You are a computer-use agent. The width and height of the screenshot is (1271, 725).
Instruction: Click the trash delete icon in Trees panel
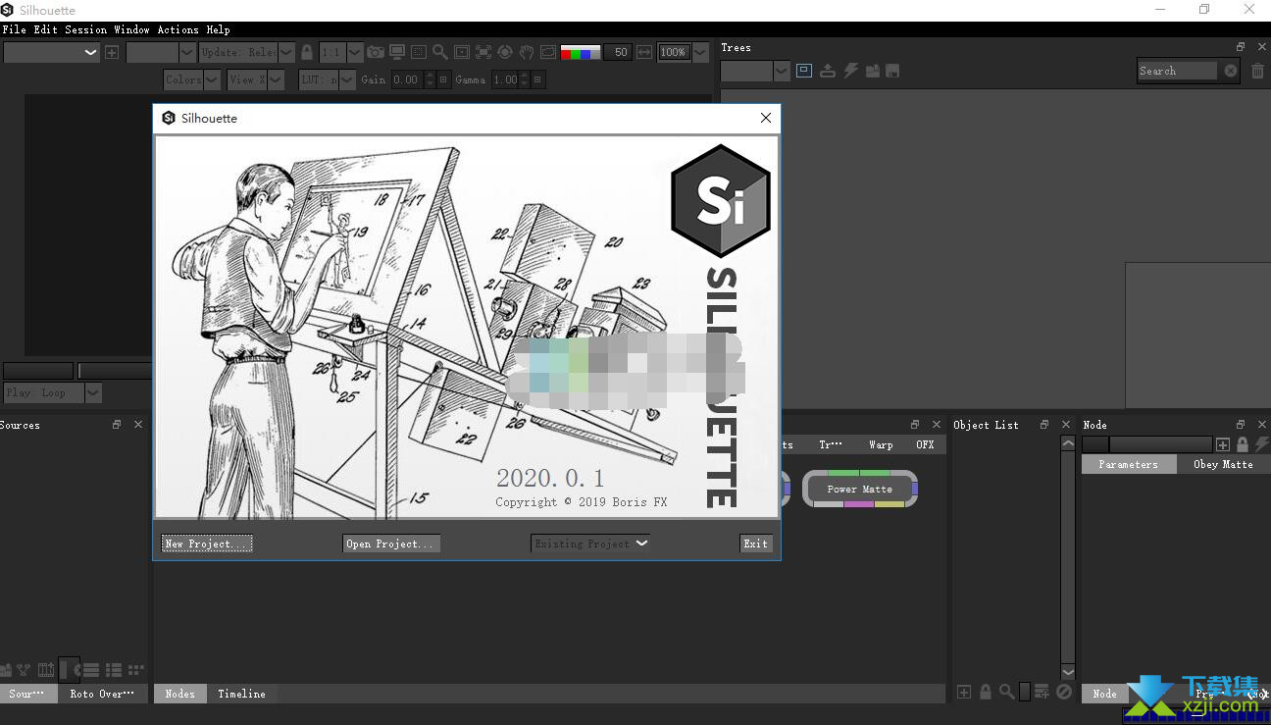coord(1257,71)
